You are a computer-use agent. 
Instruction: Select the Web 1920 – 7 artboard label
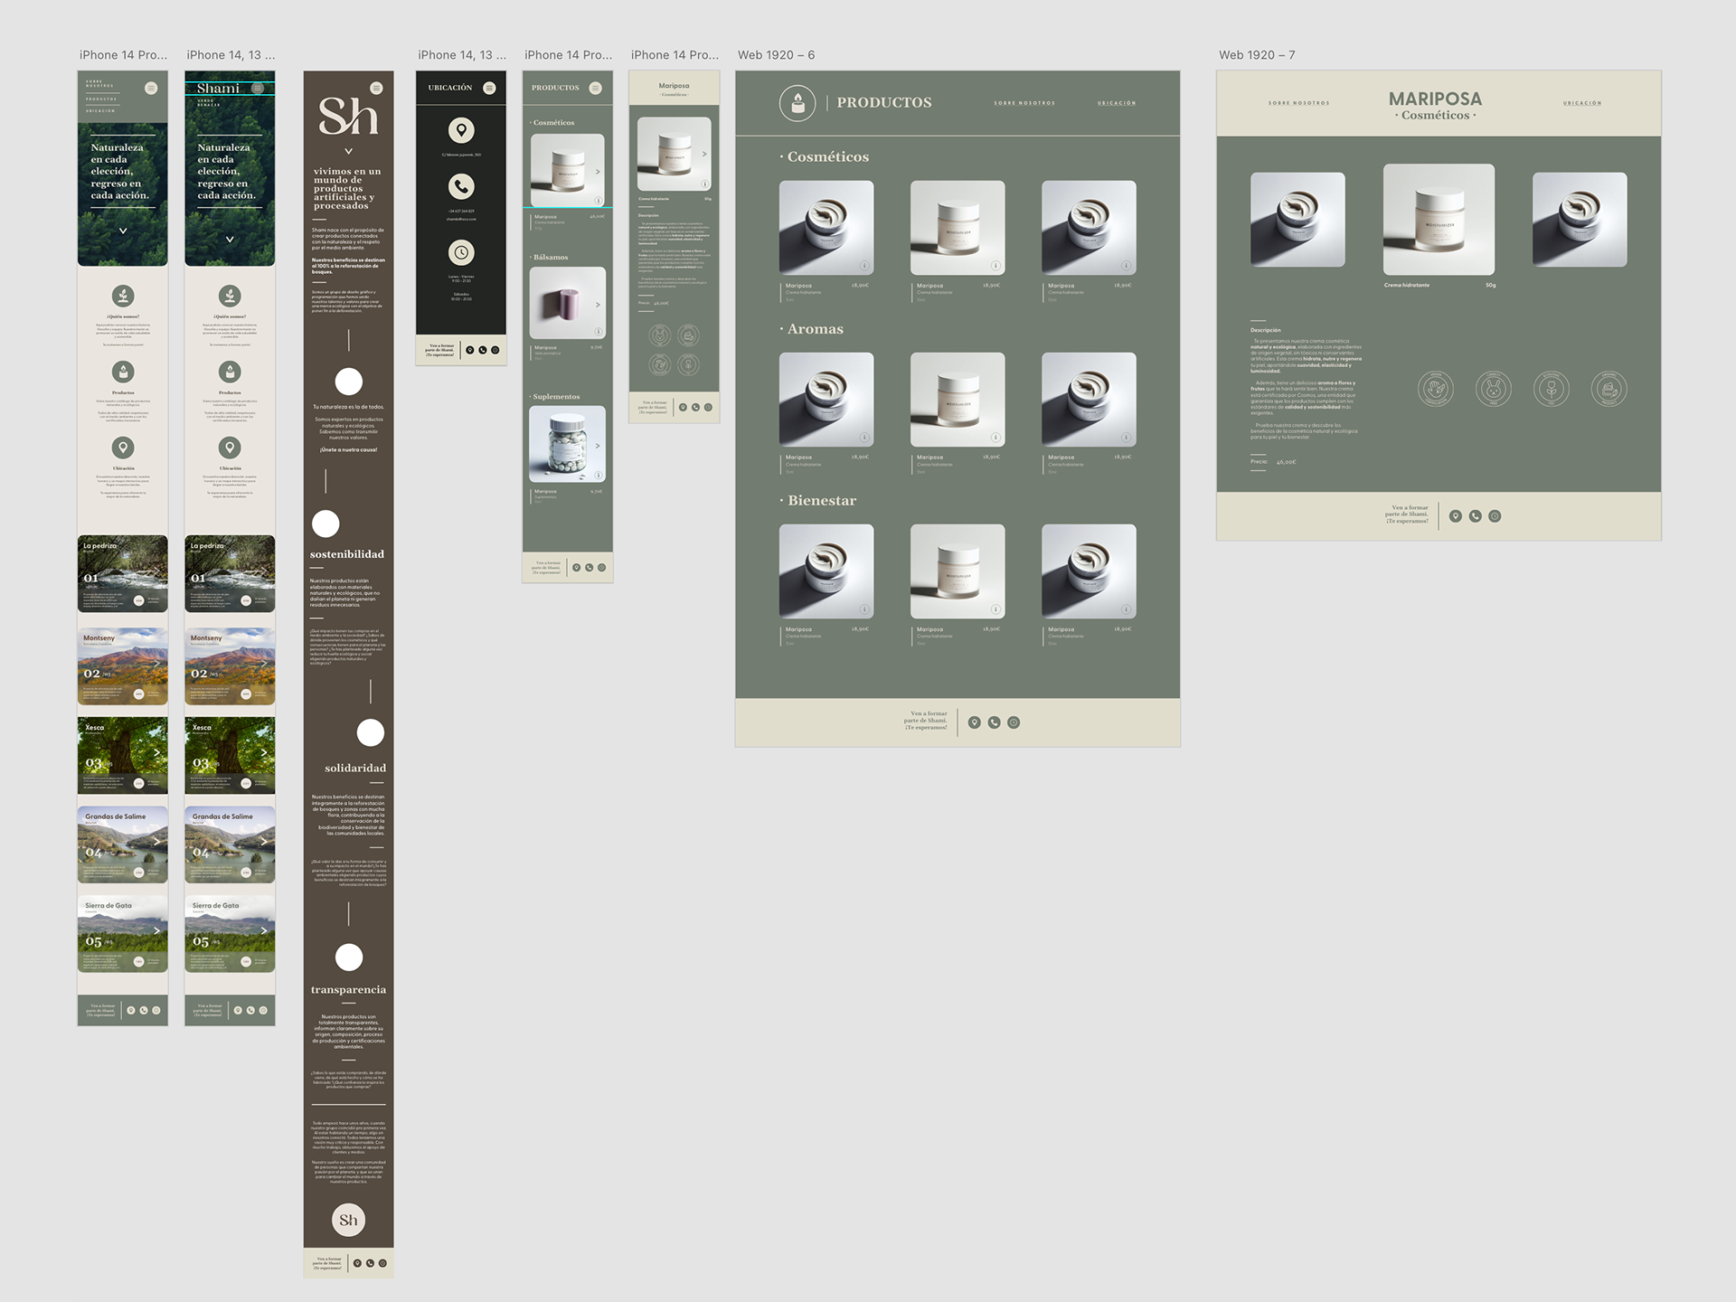pyautogui.click(x=1257, y=55)
